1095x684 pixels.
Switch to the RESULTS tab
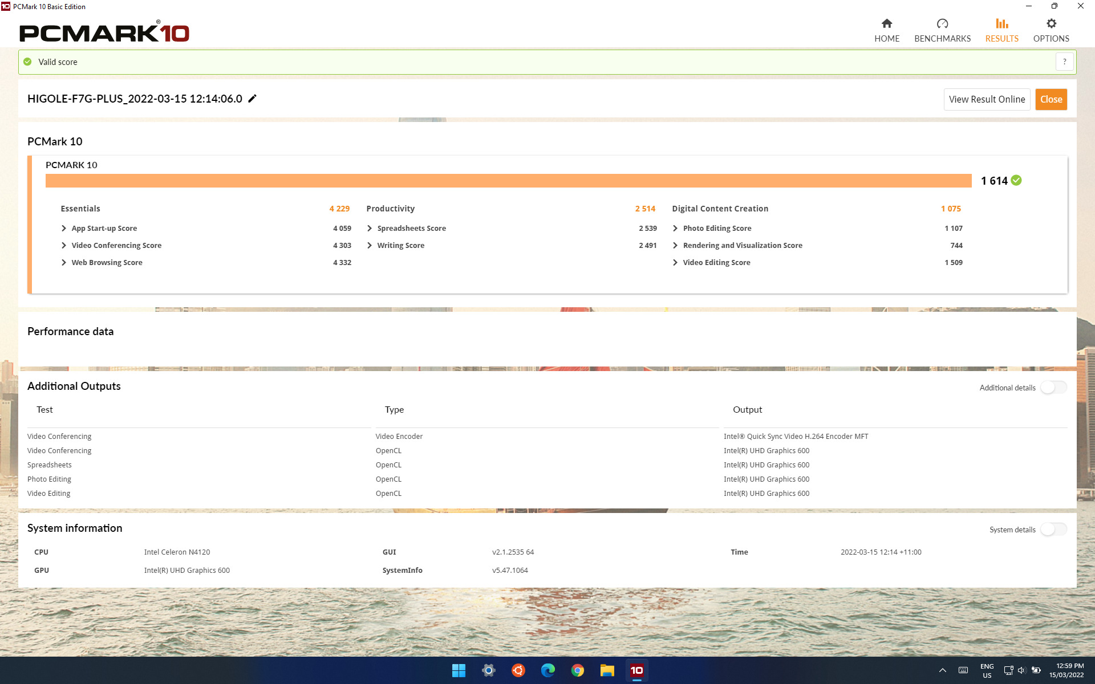click(x=1001, y=31)
